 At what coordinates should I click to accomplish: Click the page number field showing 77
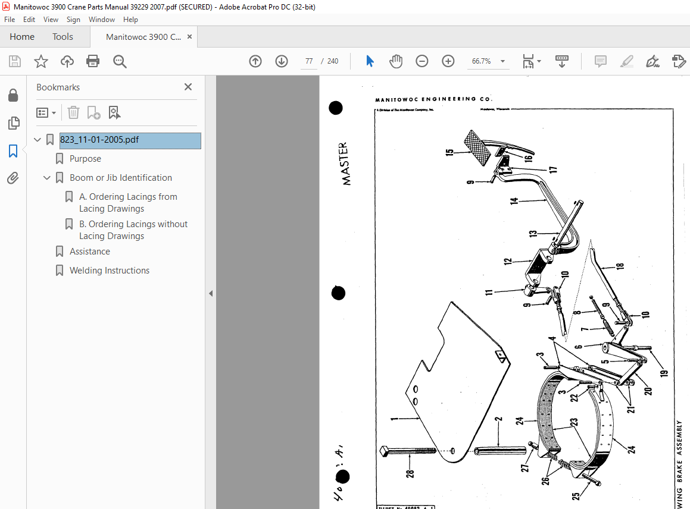point(309,61)
